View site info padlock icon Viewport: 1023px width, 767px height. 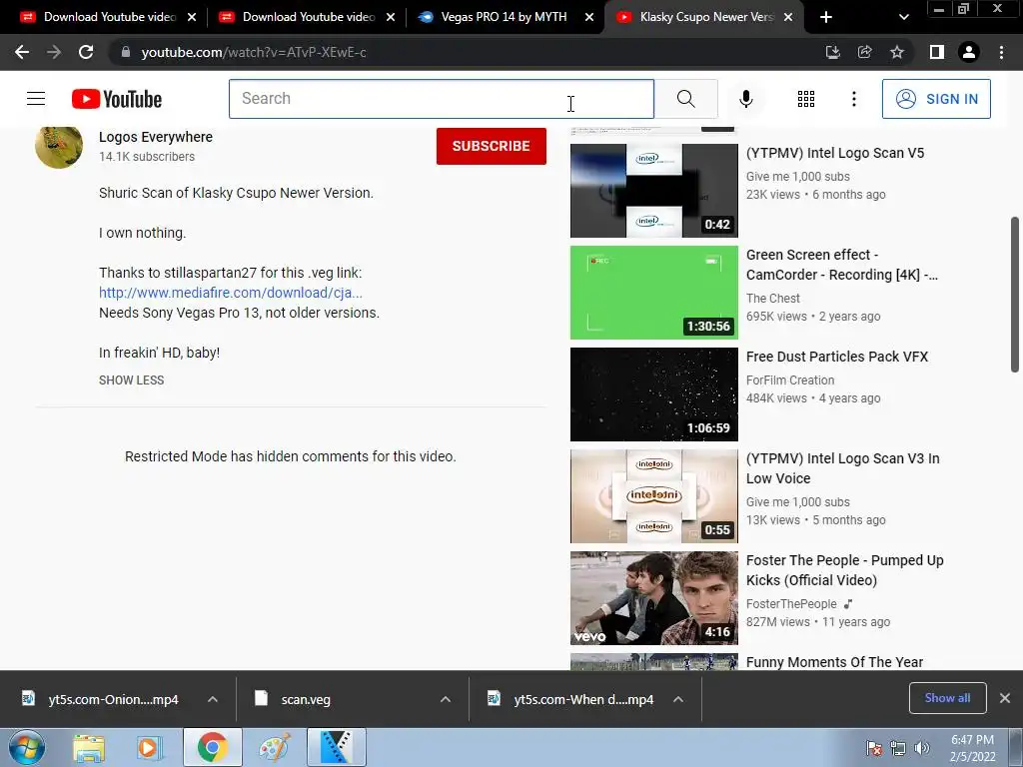[x=126, y=52]
